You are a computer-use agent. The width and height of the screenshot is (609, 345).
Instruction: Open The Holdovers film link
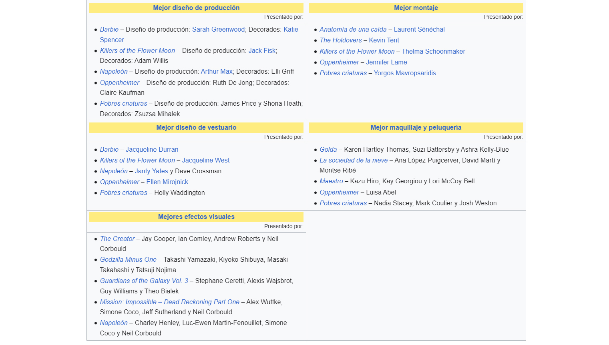tap(341, 40)
